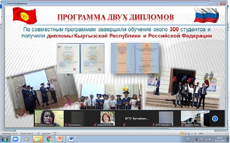
Task: Select Full Screen Reading view button
Action: pyautogui.click(x=186, y=133)
